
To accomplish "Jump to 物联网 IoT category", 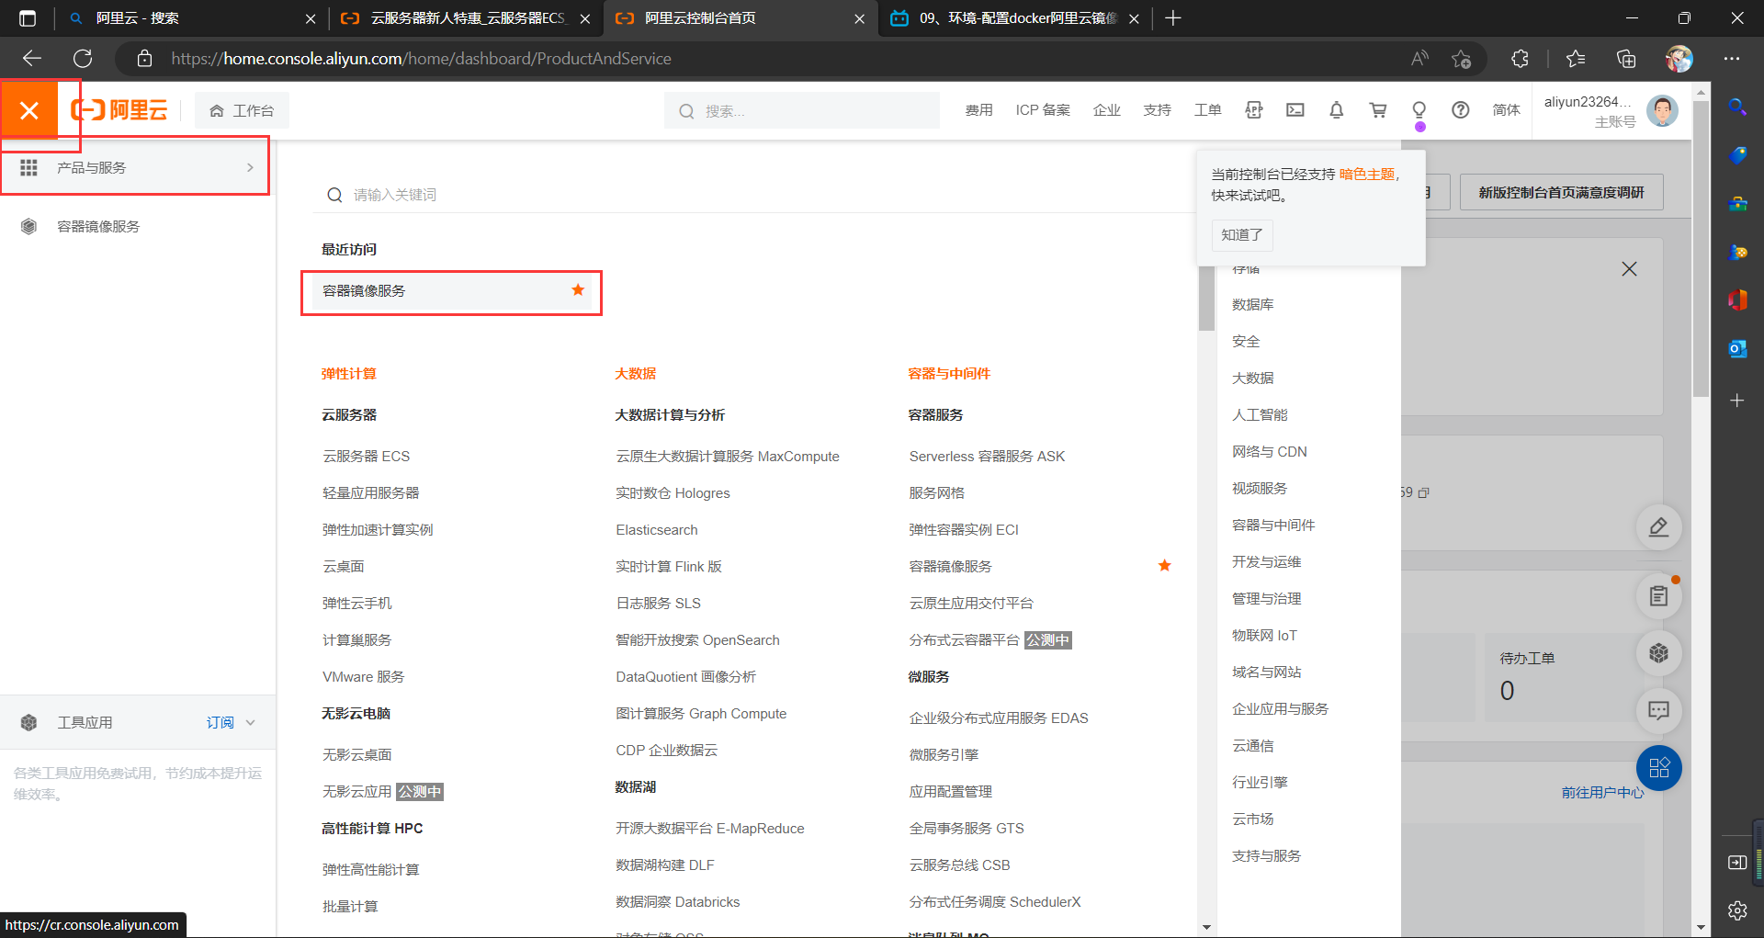I will 1264,636.
